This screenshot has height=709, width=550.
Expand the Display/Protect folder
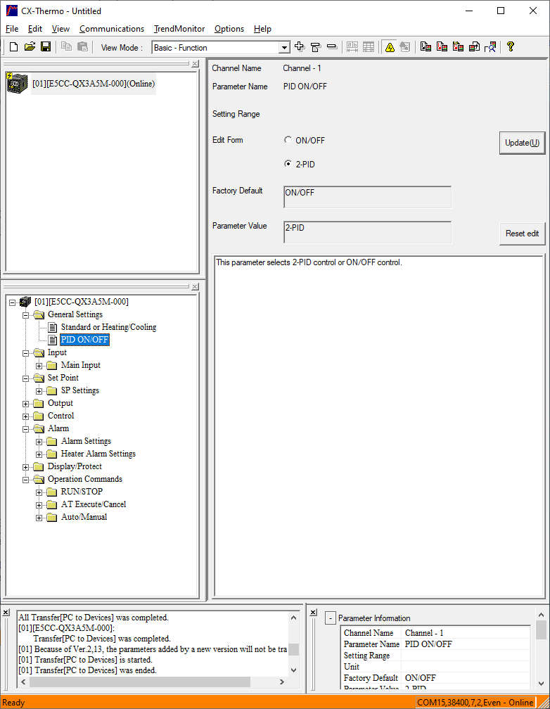[26, 467]
